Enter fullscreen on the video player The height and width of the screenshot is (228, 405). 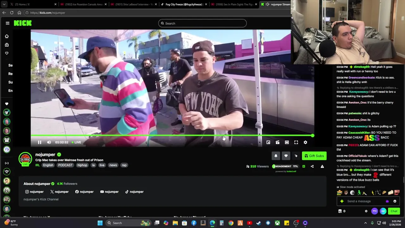296,142
